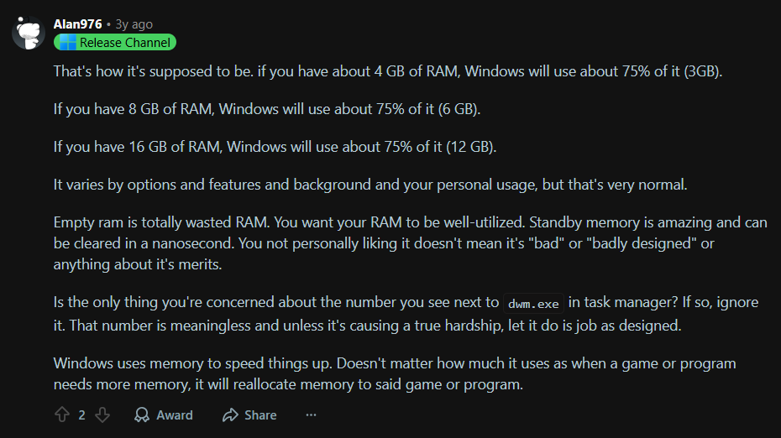Viewport: 781px width, 438px height.
Task: Downvote Alan976's comment
Action: tap(102, 415)
